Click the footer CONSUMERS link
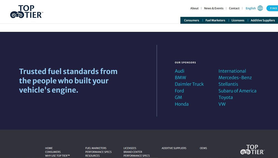 click(x=53, y=152)
